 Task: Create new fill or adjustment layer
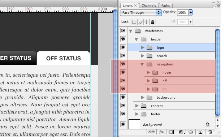point(181,132)
